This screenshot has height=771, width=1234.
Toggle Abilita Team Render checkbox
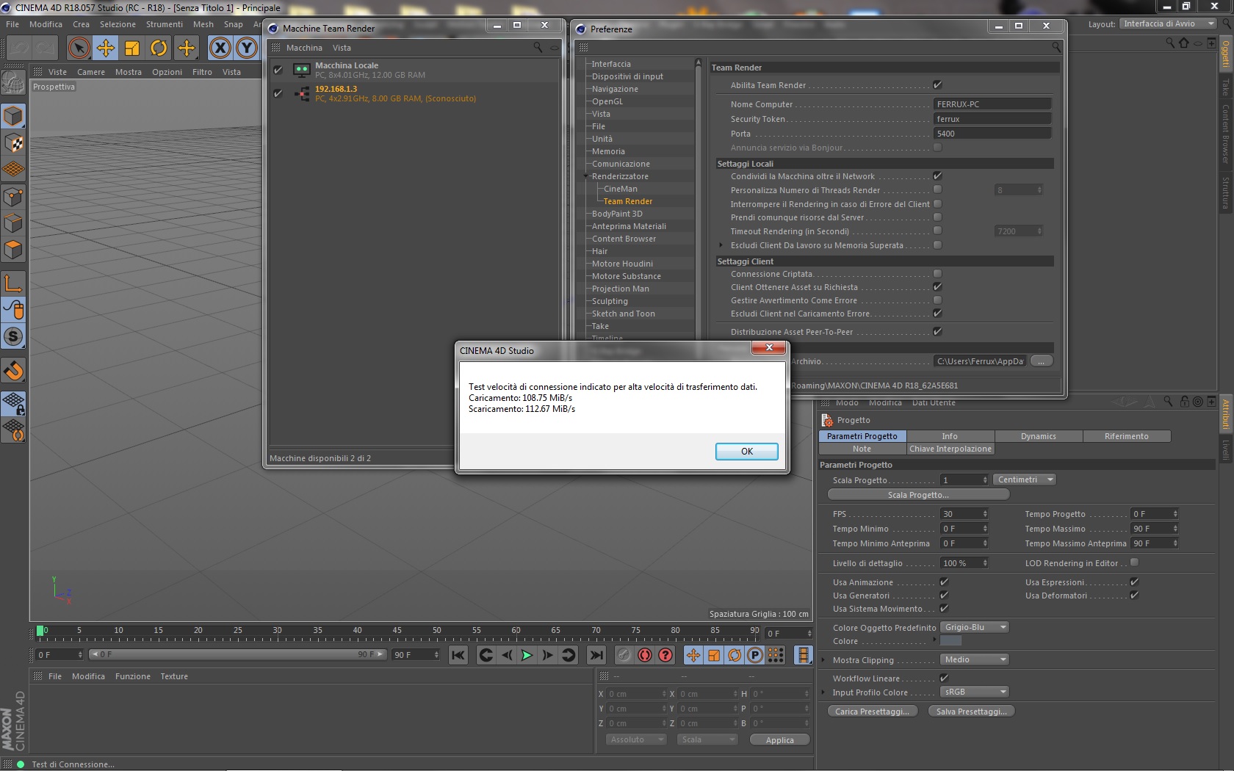[x=937, y=85]
